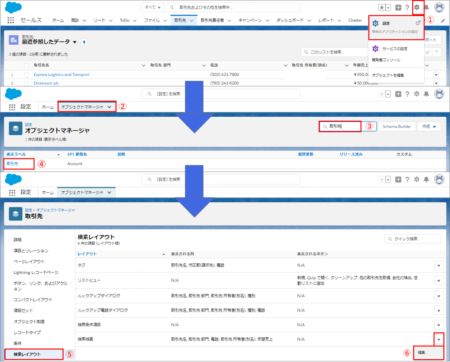
Task: Select サービスの設定 in the gear menu
Action: tap(395, 49)
